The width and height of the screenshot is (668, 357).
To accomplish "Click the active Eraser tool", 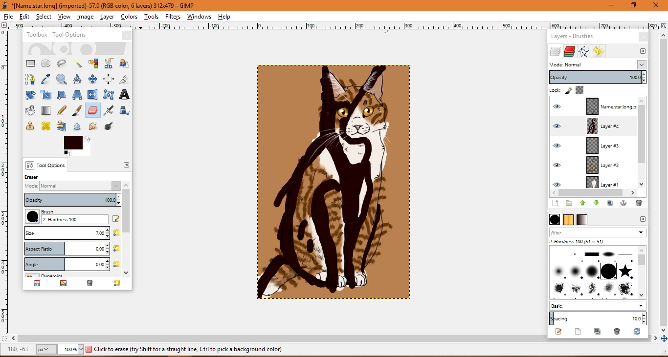I will 93,110.
